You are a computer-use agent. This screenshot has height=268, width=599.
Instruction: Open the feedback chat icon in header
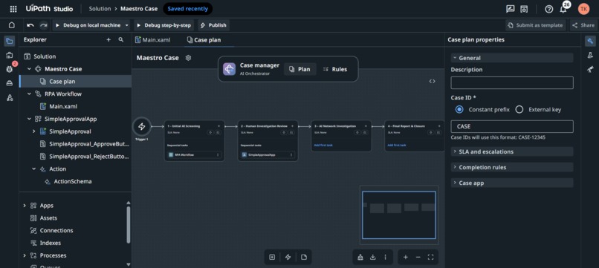point(510,9)
